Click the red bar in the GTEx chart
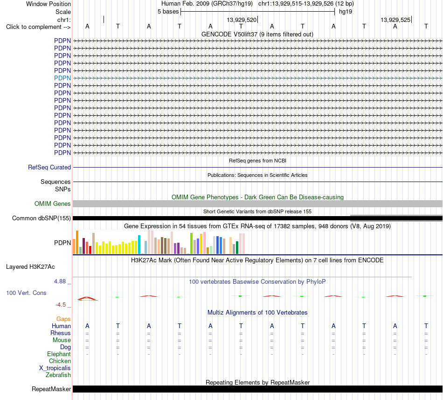The image size is (443, 400). pyautogui.click(x=90, y=250)
